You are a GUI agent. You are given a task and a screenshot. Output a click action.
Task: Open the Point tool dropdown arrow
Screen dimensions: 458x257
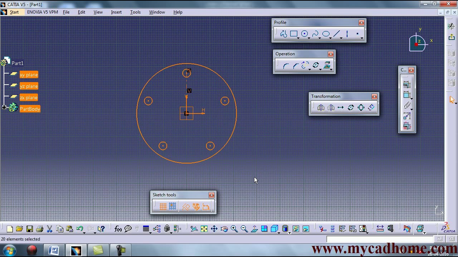tap(362, 38)
